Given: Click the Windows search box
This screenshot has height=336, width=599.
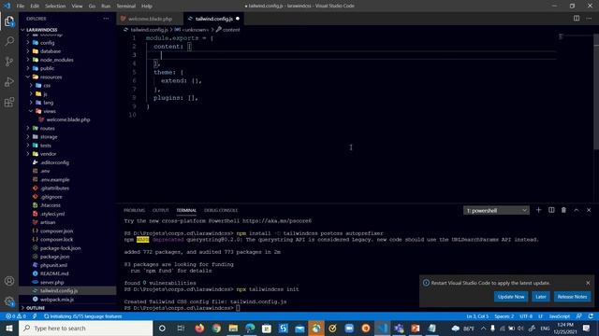Looking at the screenshot, I should pyautogui.click(x=85, y=328).
